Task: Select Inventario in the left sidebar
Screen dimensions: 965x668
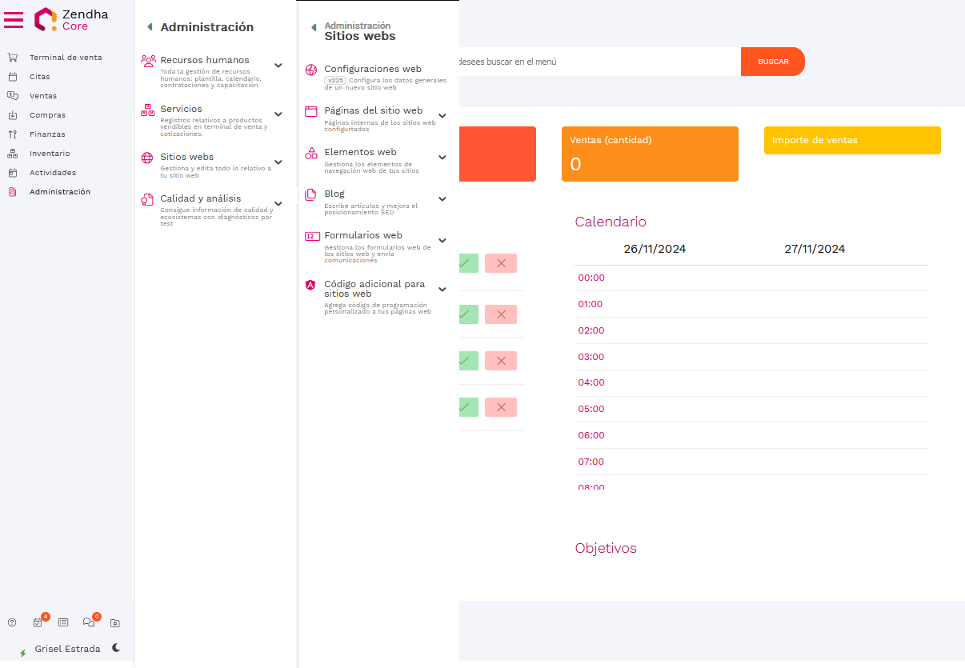Action: 49,154
